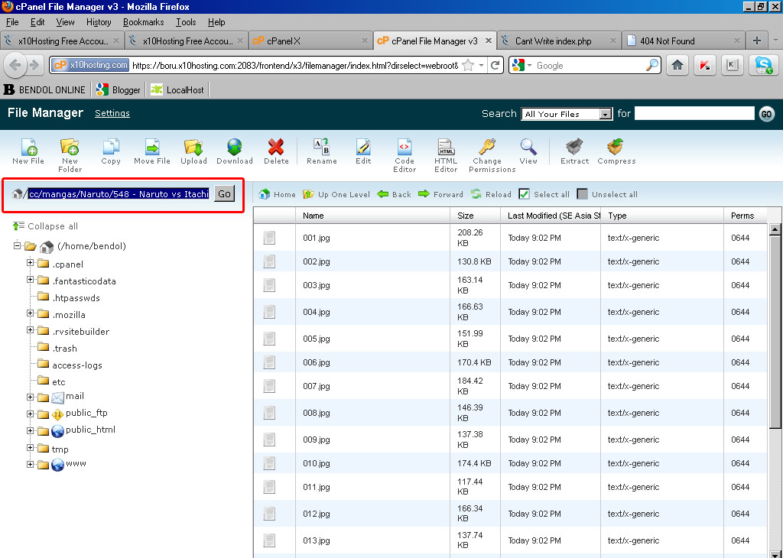This screenshot has height=558, width=783.
Task: Open the History menu
Action: (x=99, y=22)
